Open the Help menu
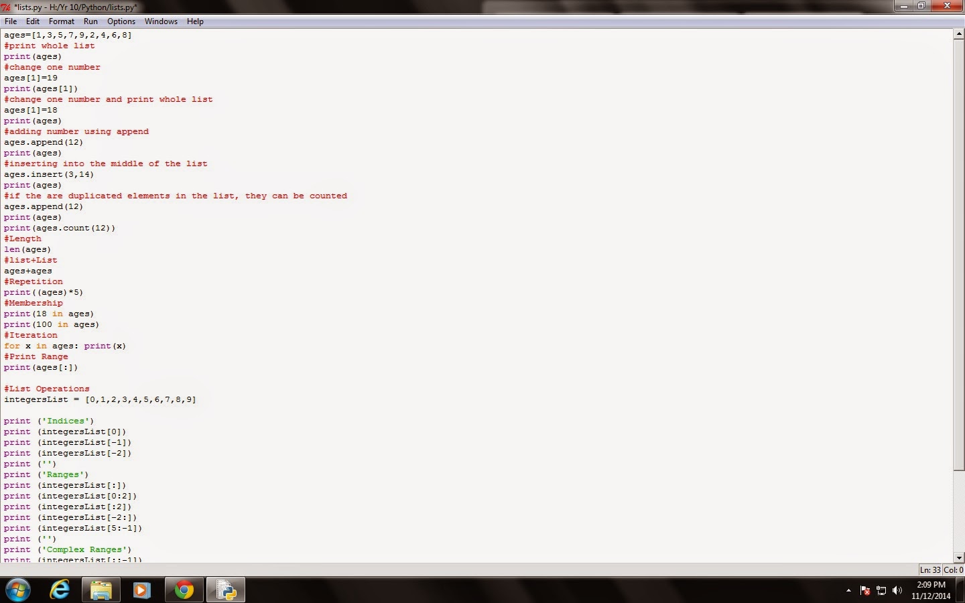 click(x=195, y=21)
